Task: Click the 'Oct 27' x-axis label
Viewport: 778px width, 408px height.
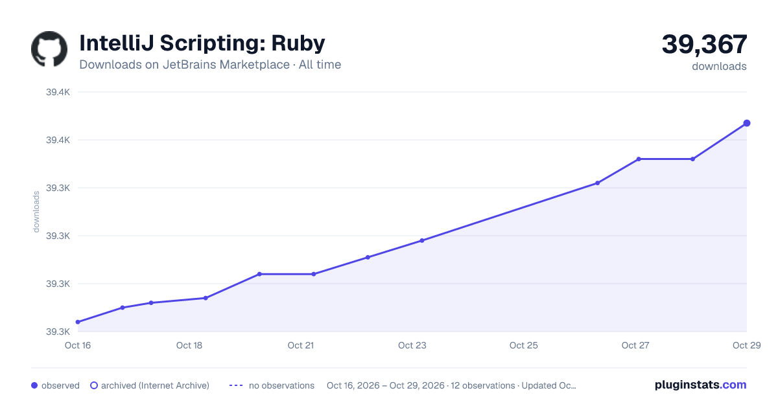Action: (x=635, y=345)
